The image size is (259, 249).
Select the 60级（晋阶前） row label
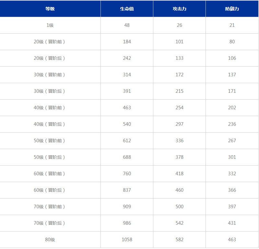(49, 174)
